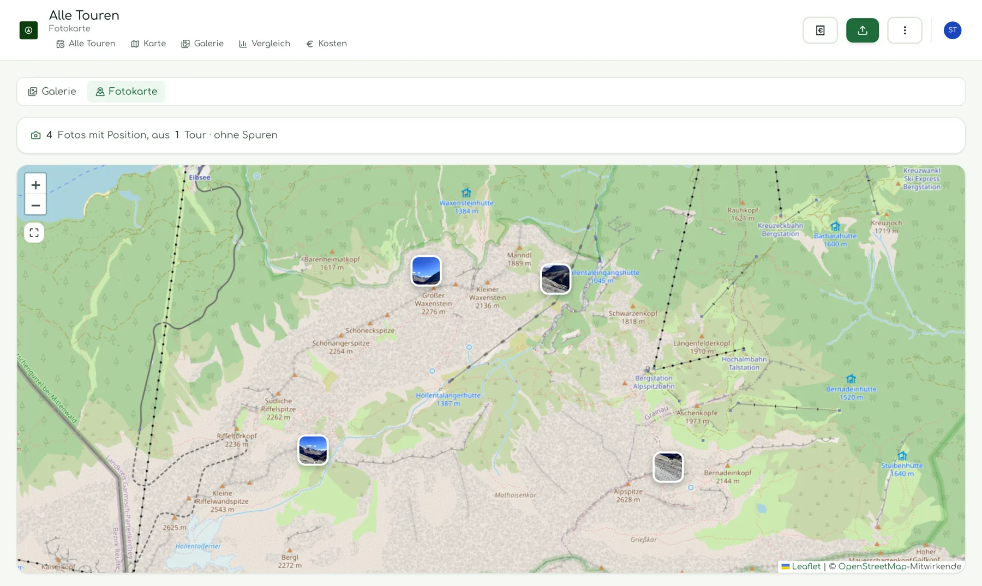The image size is (982, 586).
Task: Zoom out on the map
Action: click(35, 206)
